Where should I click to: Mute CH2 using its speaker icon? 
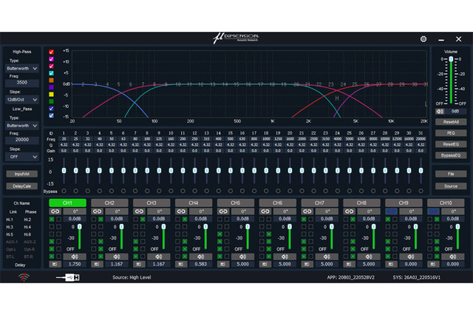(117, 257)
